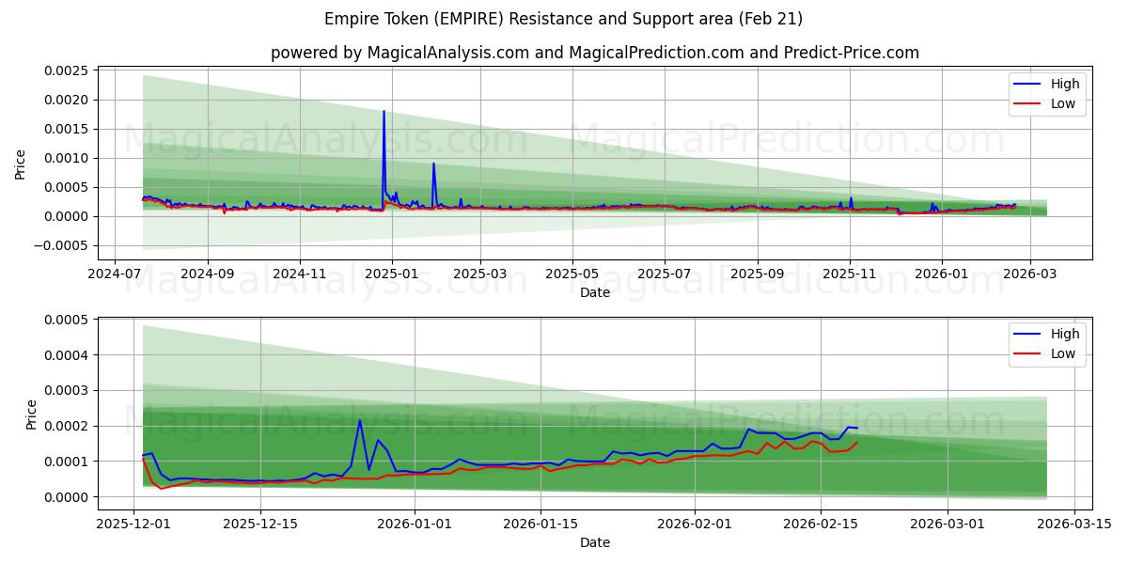Click the top chart y-axis value '0.0025'
Image resolution: width=1128 pixels, height=564 pixels.
pyautogui.click(x=66, y=70)
